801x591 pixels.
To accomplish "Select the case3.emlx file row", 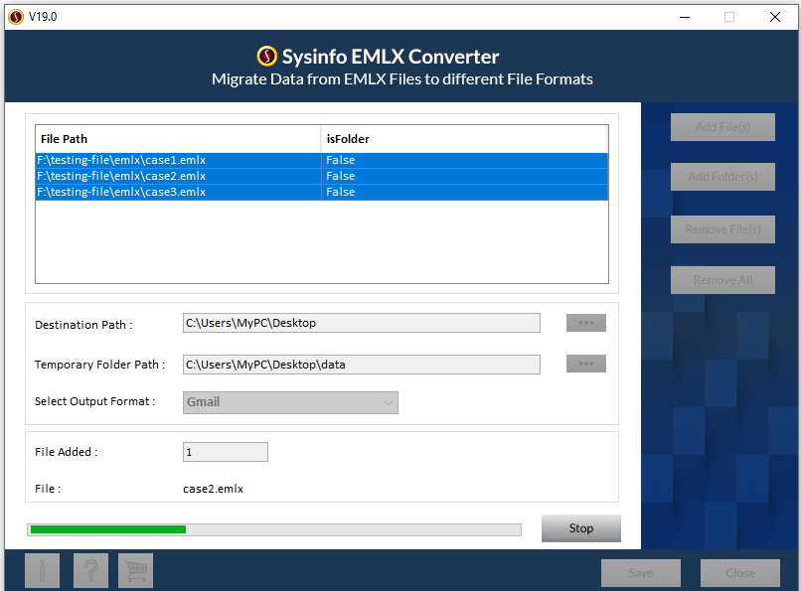I will (179, 192).
